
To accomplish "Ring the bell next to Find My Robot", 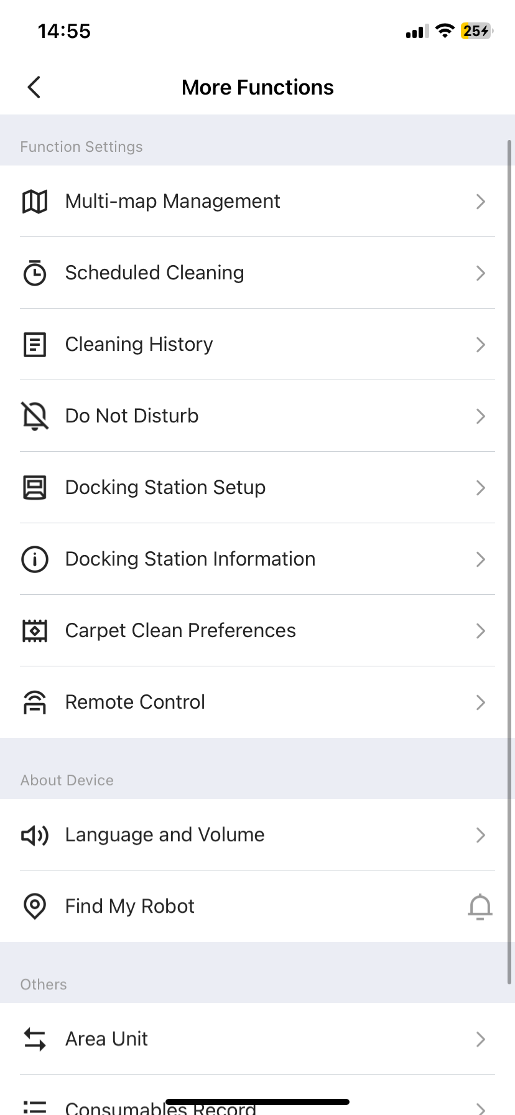I will click(480, 907).
